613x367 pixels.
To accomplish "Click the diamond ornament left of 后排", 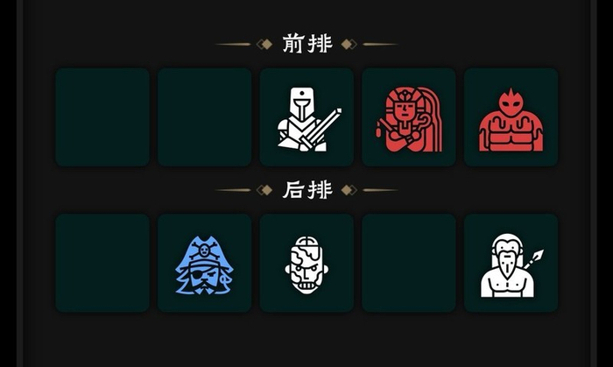I will tap(264, 190).
